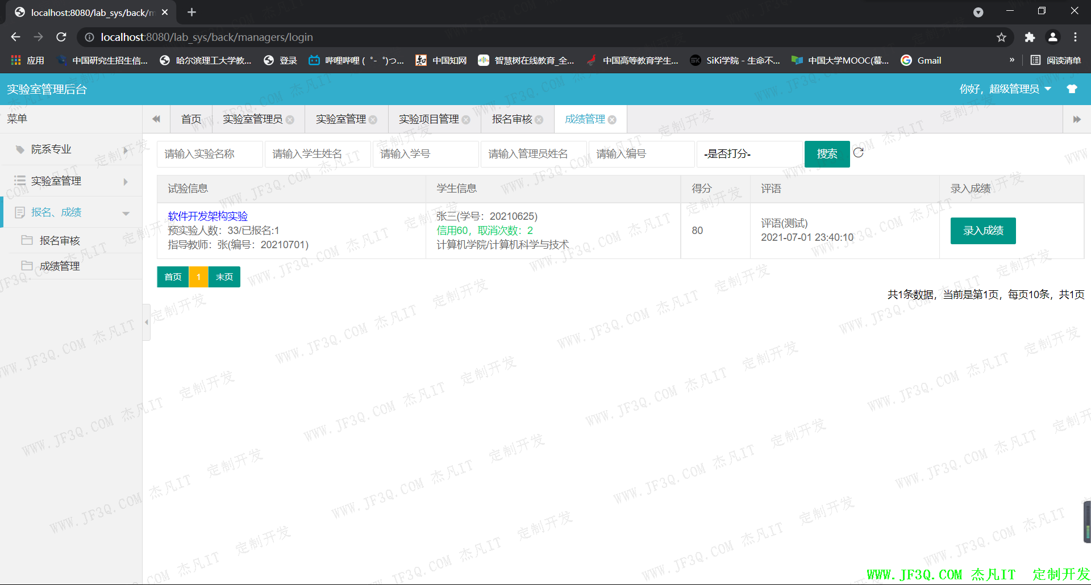Focus the 请输入学生姓名 input field
This screenshot has width=1091, height=585.
pos(317,154)
